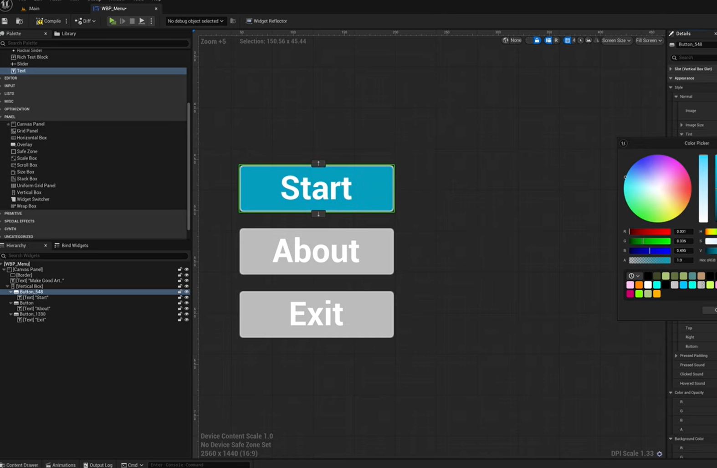
Task: Click the Advance single frame icon
Action: [123, 21]
